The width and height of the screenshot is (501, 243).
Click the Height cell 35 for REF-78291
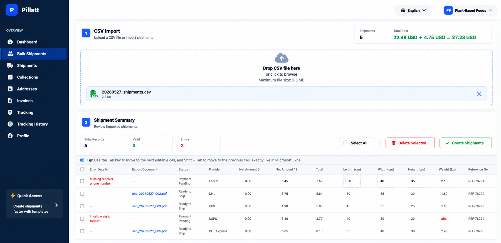(416, 181)
